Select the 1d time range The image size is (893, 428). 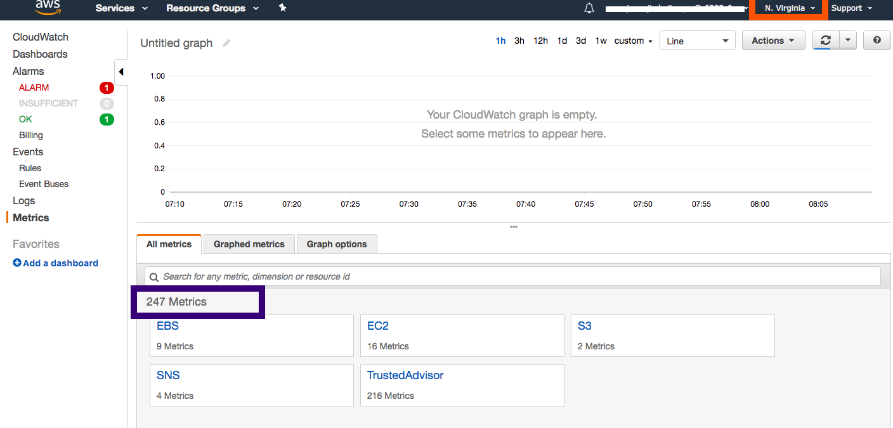[x=562, y=41]
